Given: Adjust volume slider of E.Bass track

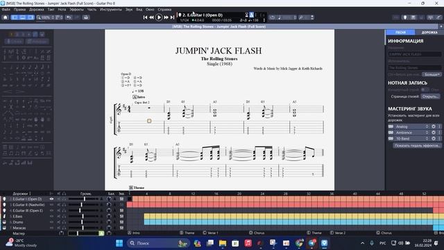Looking at the screenshot, I should coord(83,216).
